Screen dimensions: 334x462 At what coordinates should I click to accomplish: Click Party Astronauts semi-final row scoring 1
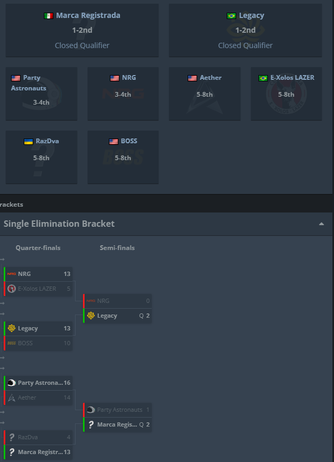click(117, 410)
